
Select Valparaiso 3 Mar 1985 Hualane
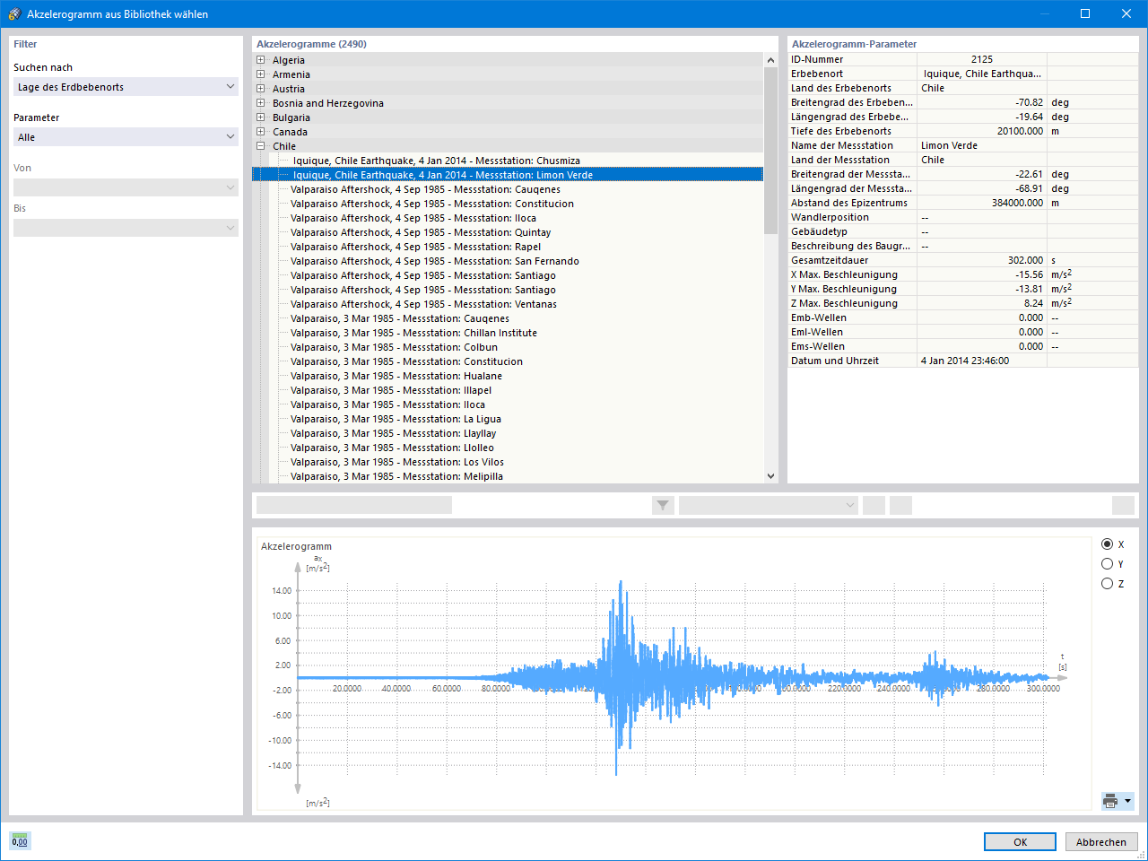[x=396, y=376]
